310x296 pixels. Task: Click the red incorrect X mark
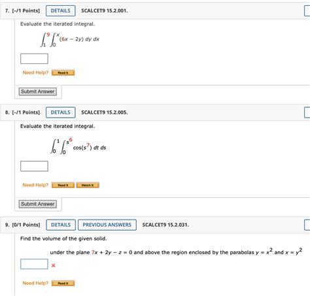[53, 265]
